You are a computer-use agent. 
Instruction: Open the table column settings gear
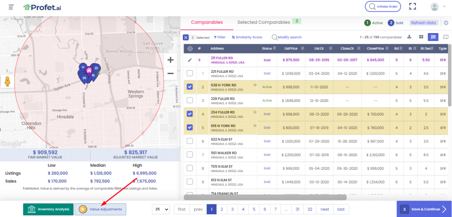tap(190, 49)
